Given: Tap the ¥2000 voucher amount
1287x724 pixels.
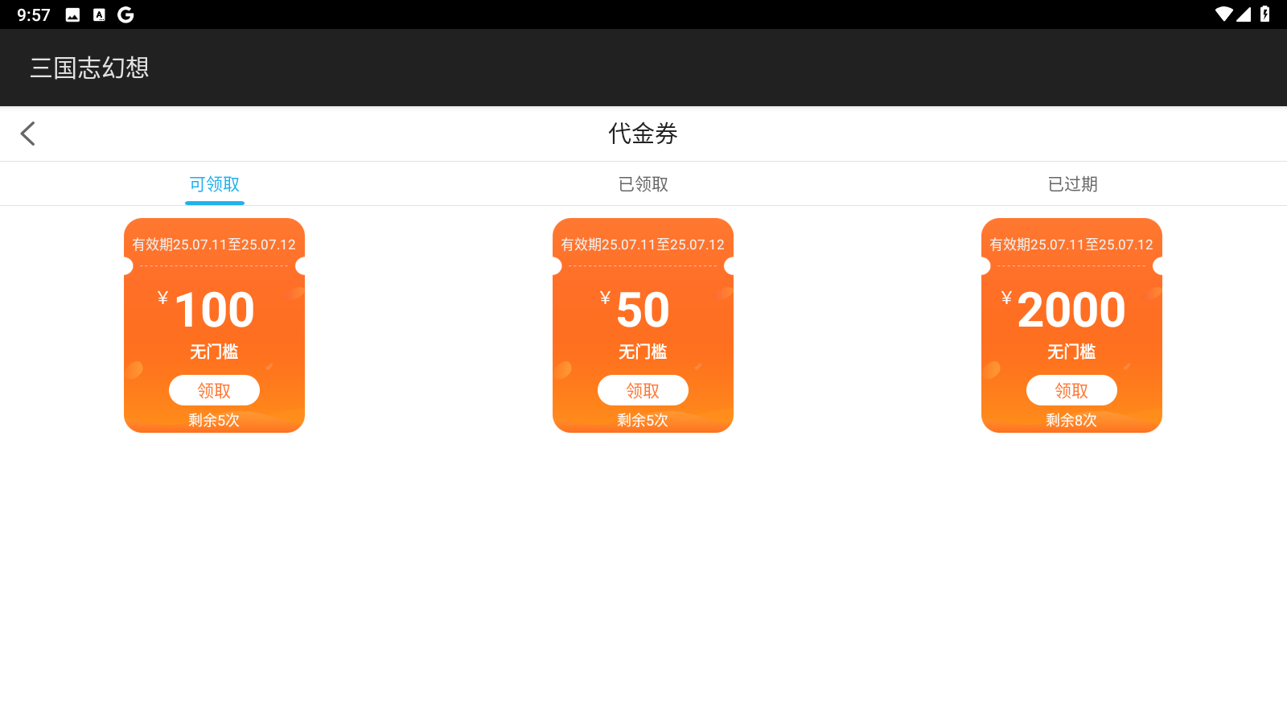Looking at the screenshot, I should (1063, 310).
